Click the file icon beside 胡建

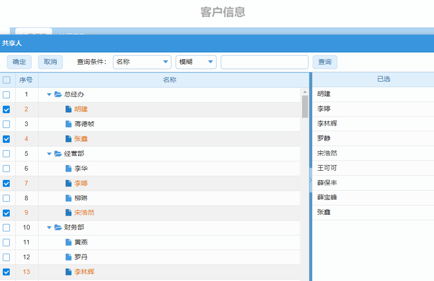pos(69,109)
